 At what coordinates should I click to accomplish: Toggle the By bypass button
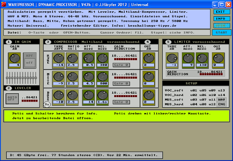[47, 104]
